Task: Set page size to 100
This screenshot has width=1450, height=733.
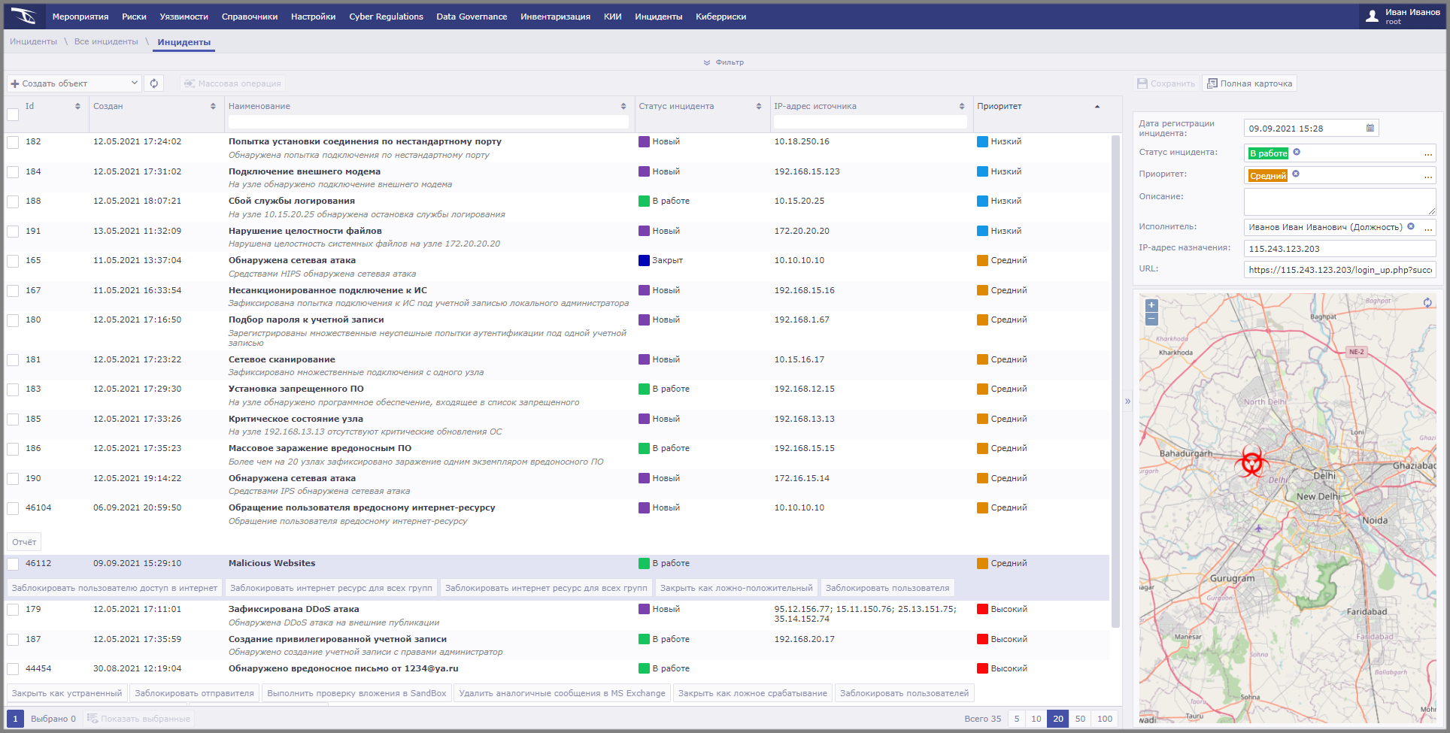Action: point(1104,719)
